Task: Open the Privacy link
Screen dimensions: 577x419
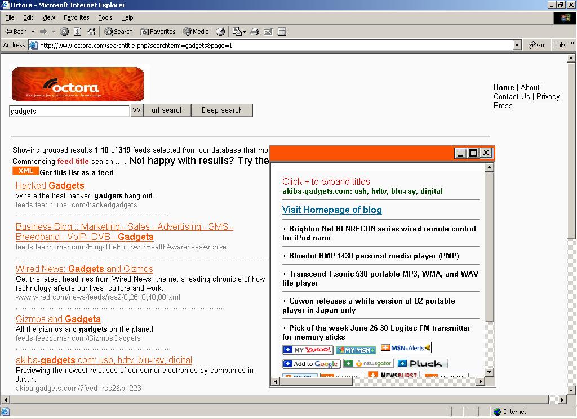Action: [x=548, y=96]
